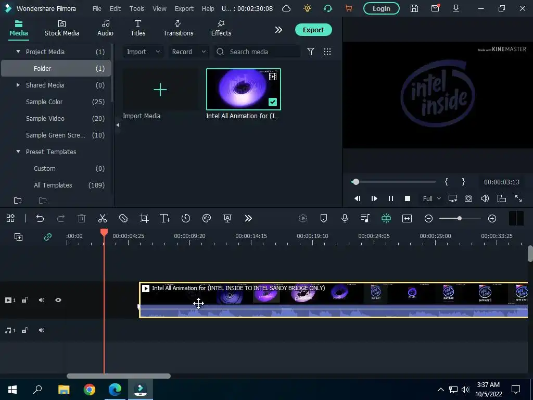The image size is (533, 400).
Task: Hide video track 1 with eye icon
Action: tap(58, 300)
